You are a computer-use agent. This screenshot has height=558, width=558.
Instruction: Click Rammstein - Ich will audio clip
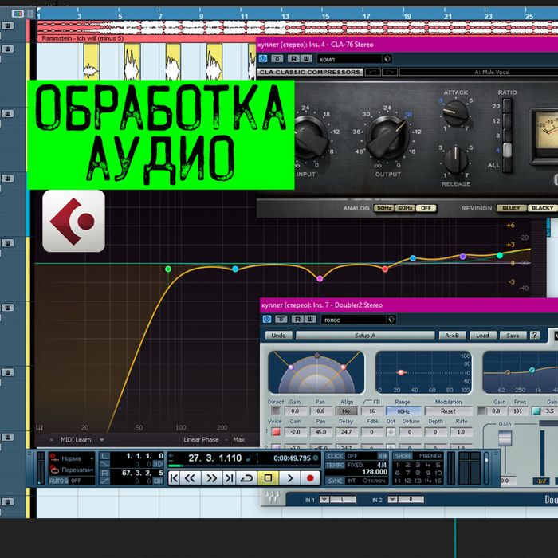297,31
